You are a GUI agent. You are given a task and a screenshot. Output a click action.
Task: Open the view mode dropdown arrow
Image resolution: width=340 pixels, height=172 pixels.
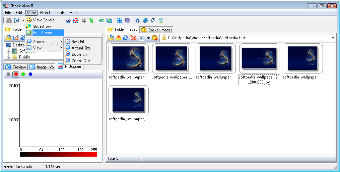tap(148, 38)
